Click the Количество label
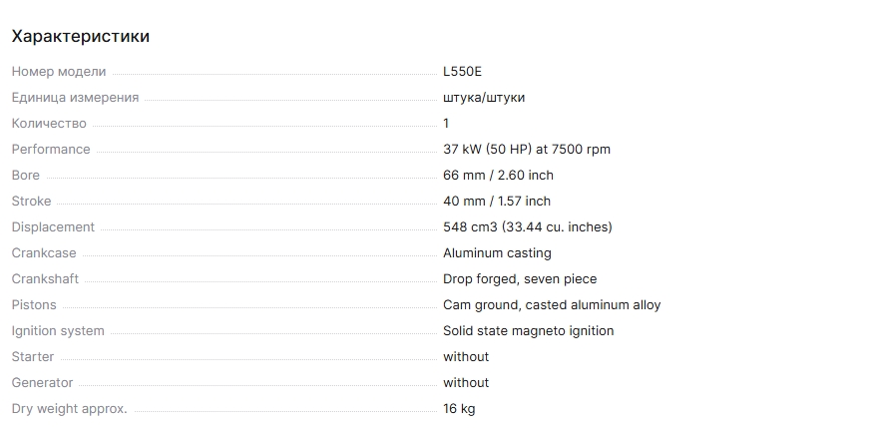This screenshot has height=428, width=874. (x=49, y=124)
